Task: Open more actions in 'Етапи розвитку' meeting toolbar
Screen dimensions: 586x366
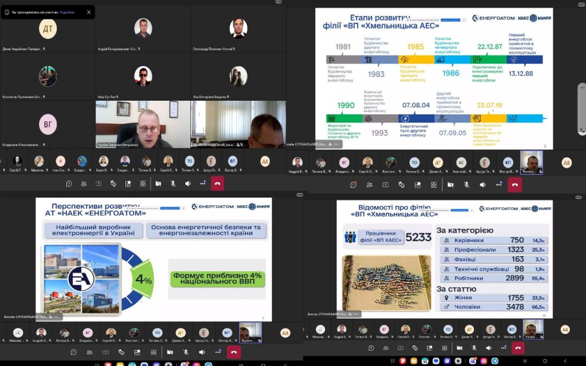Action: pos(499,185)
